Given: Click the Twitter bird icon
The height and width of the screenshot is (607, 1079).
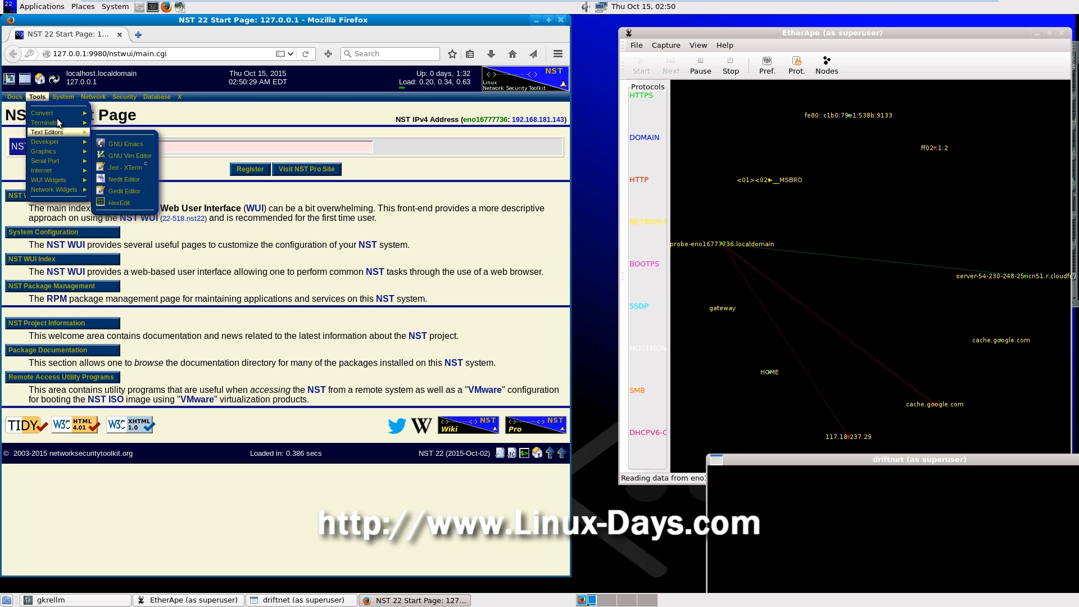Looking at the screenshot, I should click(x=397, y=425).
